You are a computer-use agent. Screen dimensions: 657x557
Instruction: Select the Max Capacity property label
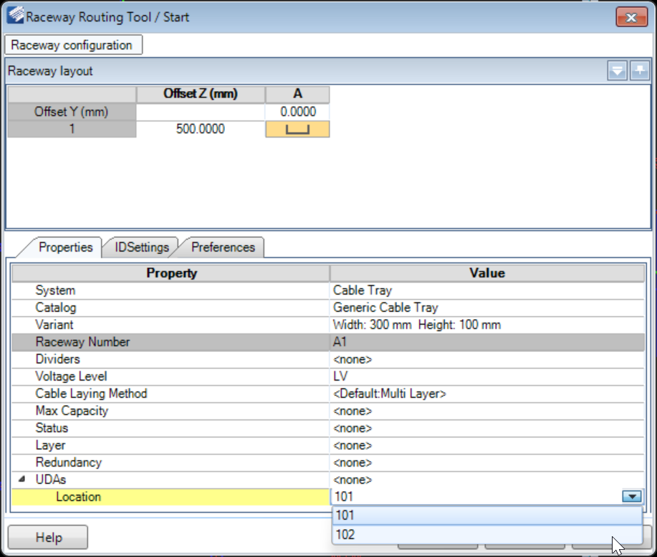(72, 411)
